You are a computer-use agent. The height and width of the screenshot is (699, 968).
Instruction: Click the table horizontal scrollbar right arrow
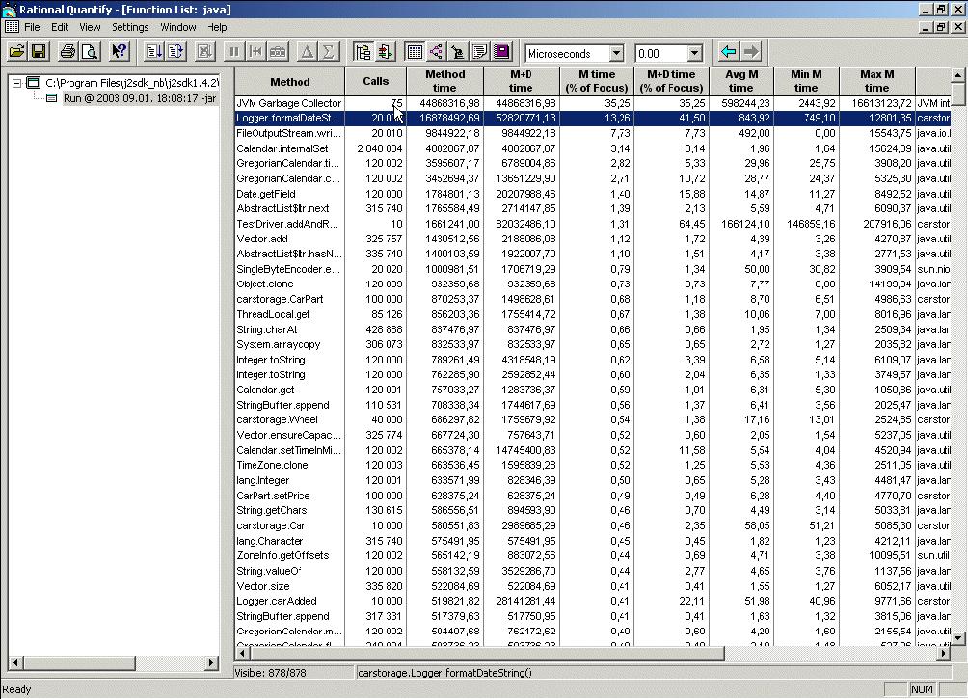pyautogui.click(x=943, y=653)
